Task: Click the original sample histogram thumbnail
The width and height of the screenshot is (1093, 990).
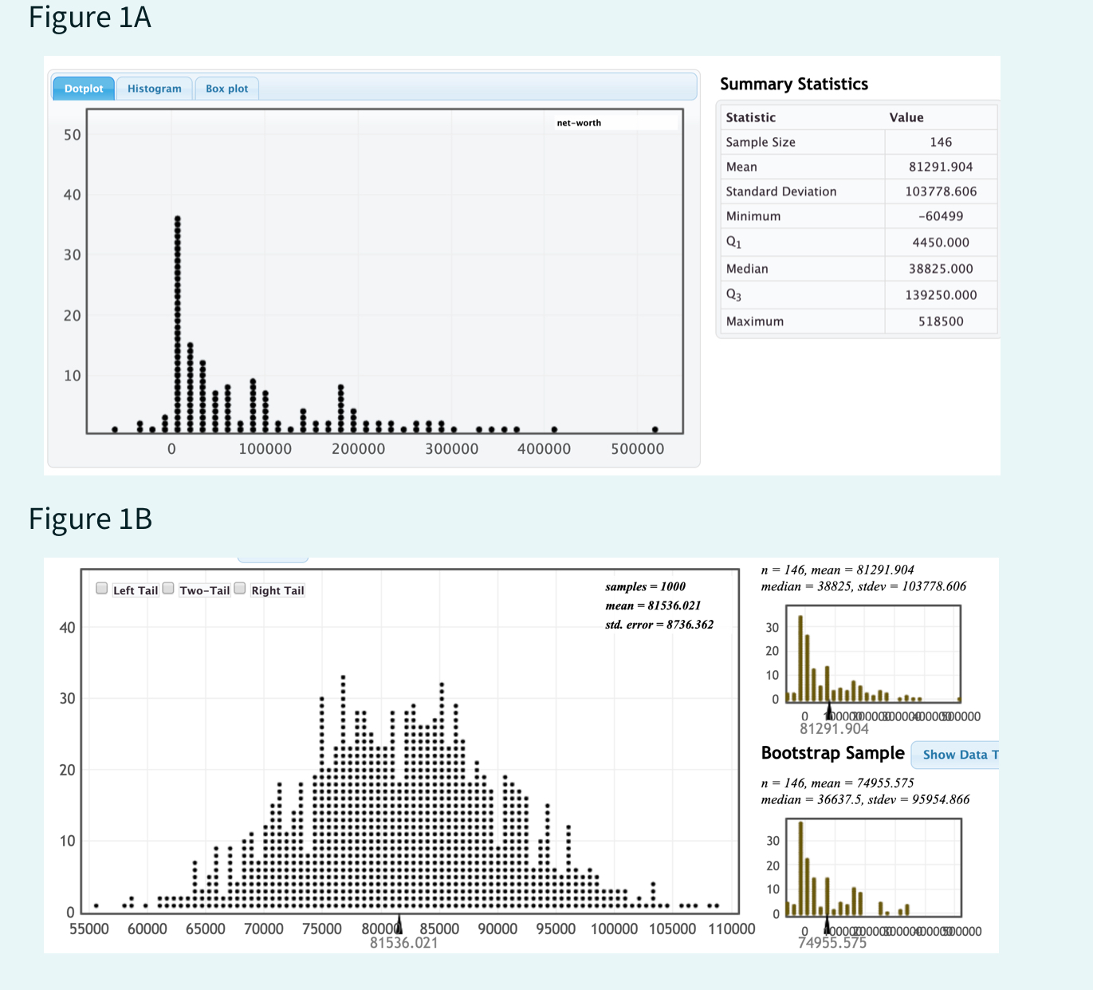Action: click(x=874, y=654)
